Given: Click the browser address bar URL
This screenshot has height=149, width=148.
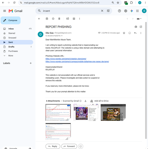Looking at the screenshot, I should (62, 3).
